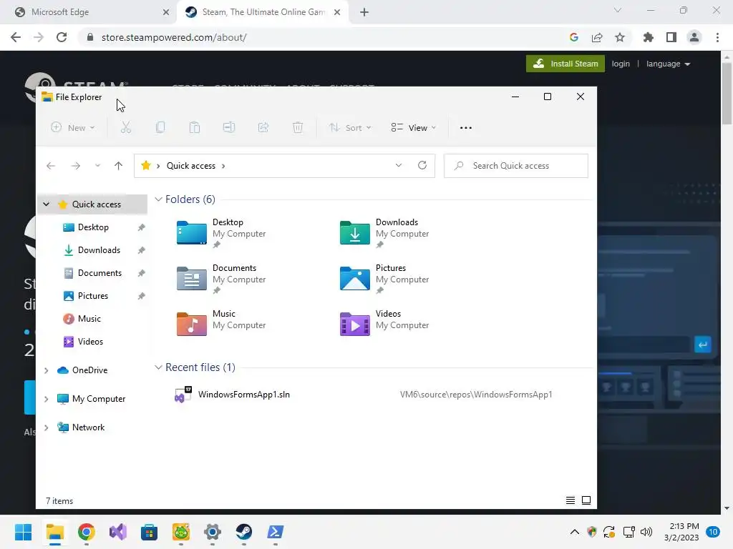Open the Music folder tile

coord(222,325)
